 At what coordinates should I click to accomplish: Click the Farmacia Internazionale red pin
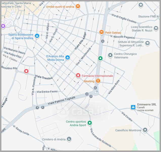click(78, 75)
